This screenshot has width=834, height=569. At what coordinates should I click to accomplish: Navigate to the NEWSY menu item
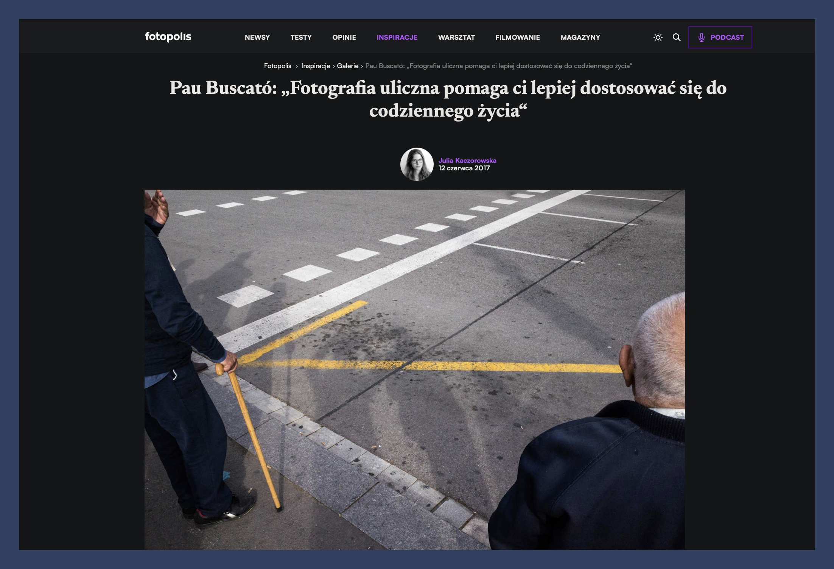click(257, 37)
